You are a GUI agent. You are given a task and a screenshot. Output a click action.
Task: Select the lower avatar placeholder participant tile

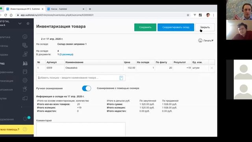click(243, 90)
